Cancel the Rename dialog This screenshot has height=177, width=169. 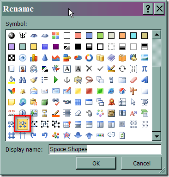pos(142,163)
